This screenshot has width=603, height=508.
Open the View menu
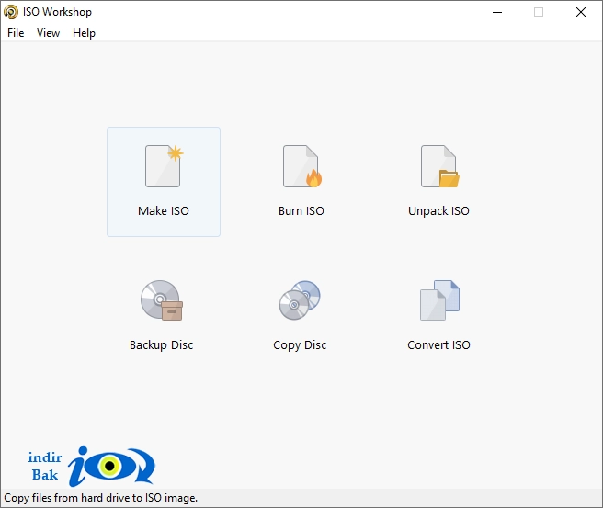(x=48, y=33)
